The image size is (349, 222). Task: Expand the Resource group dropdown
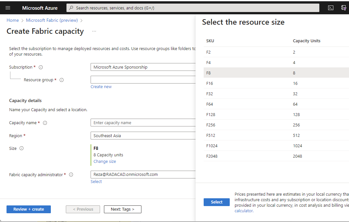point(143,80)
